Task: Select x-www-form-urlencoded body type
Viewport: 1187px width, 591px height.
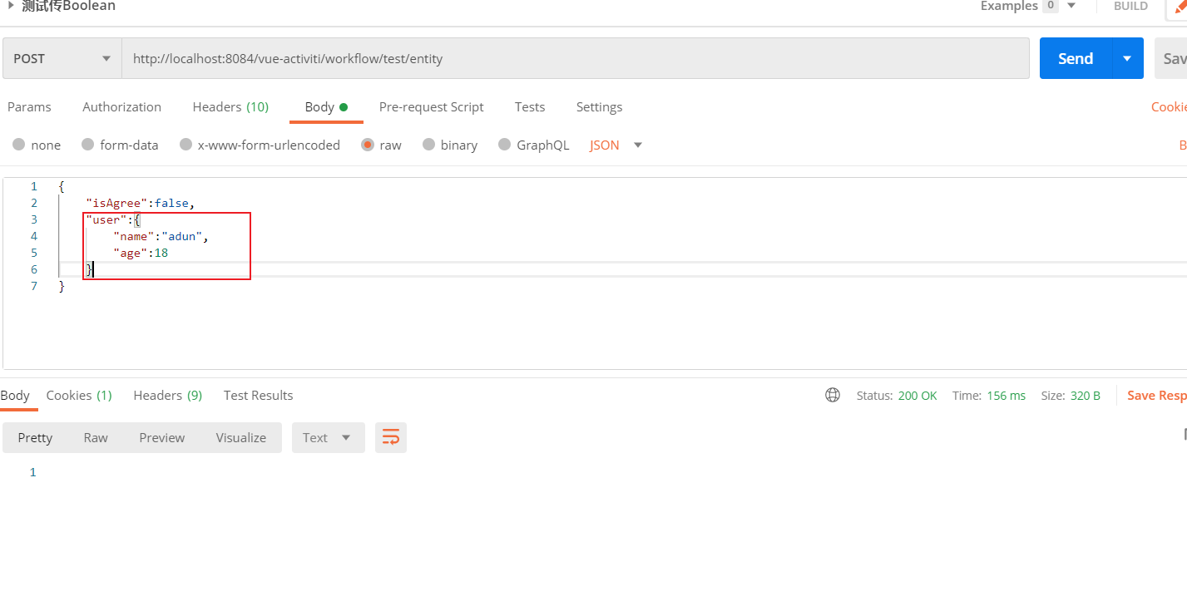Action: 260,145
